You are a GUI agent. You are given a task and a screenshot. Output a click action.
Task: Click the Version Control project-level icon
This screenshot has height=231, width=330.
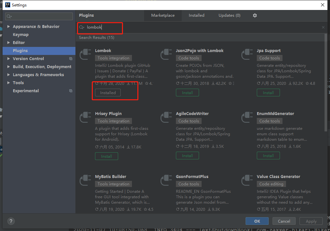tap(71, 59)
